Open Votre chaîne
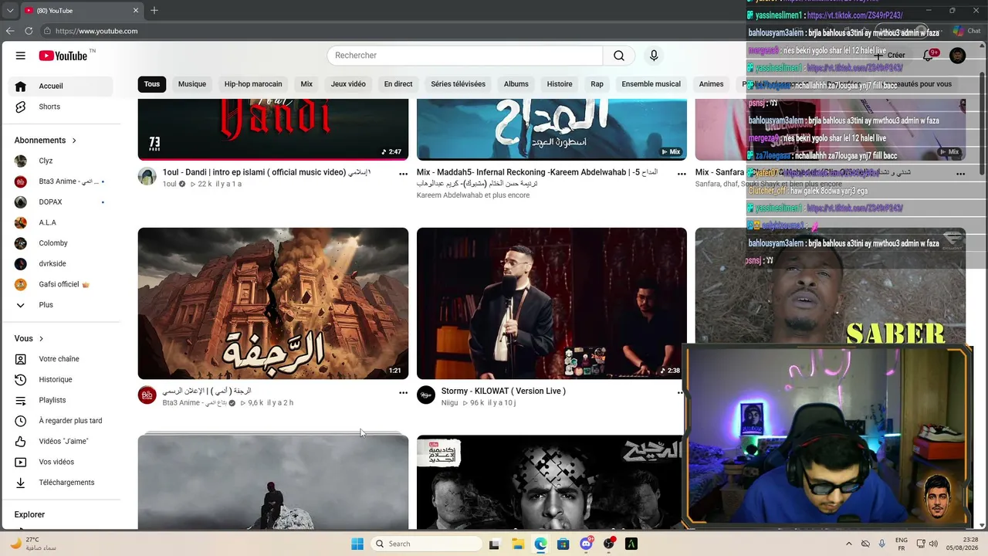988x556 pixels. [x=60, y=359]
